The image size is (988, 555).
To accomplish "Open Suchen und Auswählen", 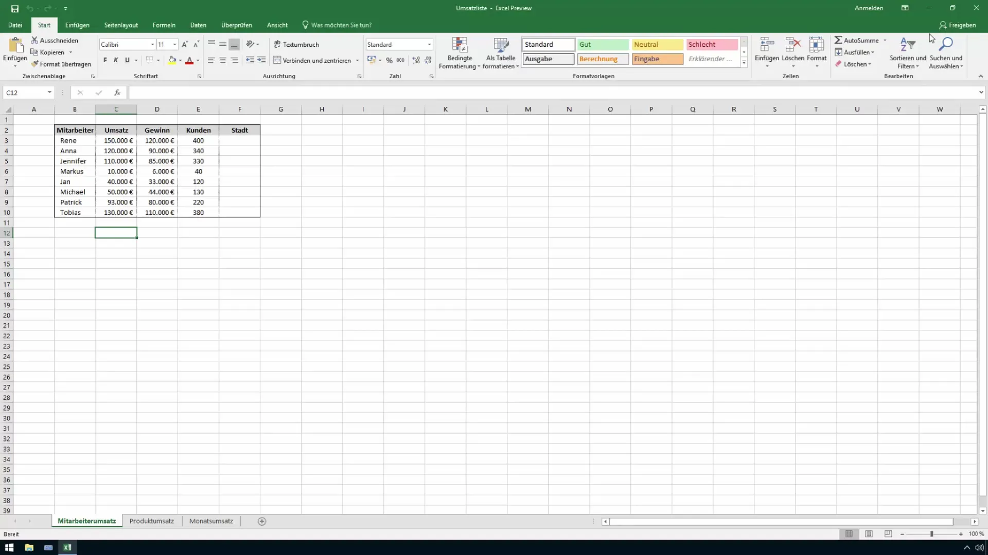I will point(946,53).
